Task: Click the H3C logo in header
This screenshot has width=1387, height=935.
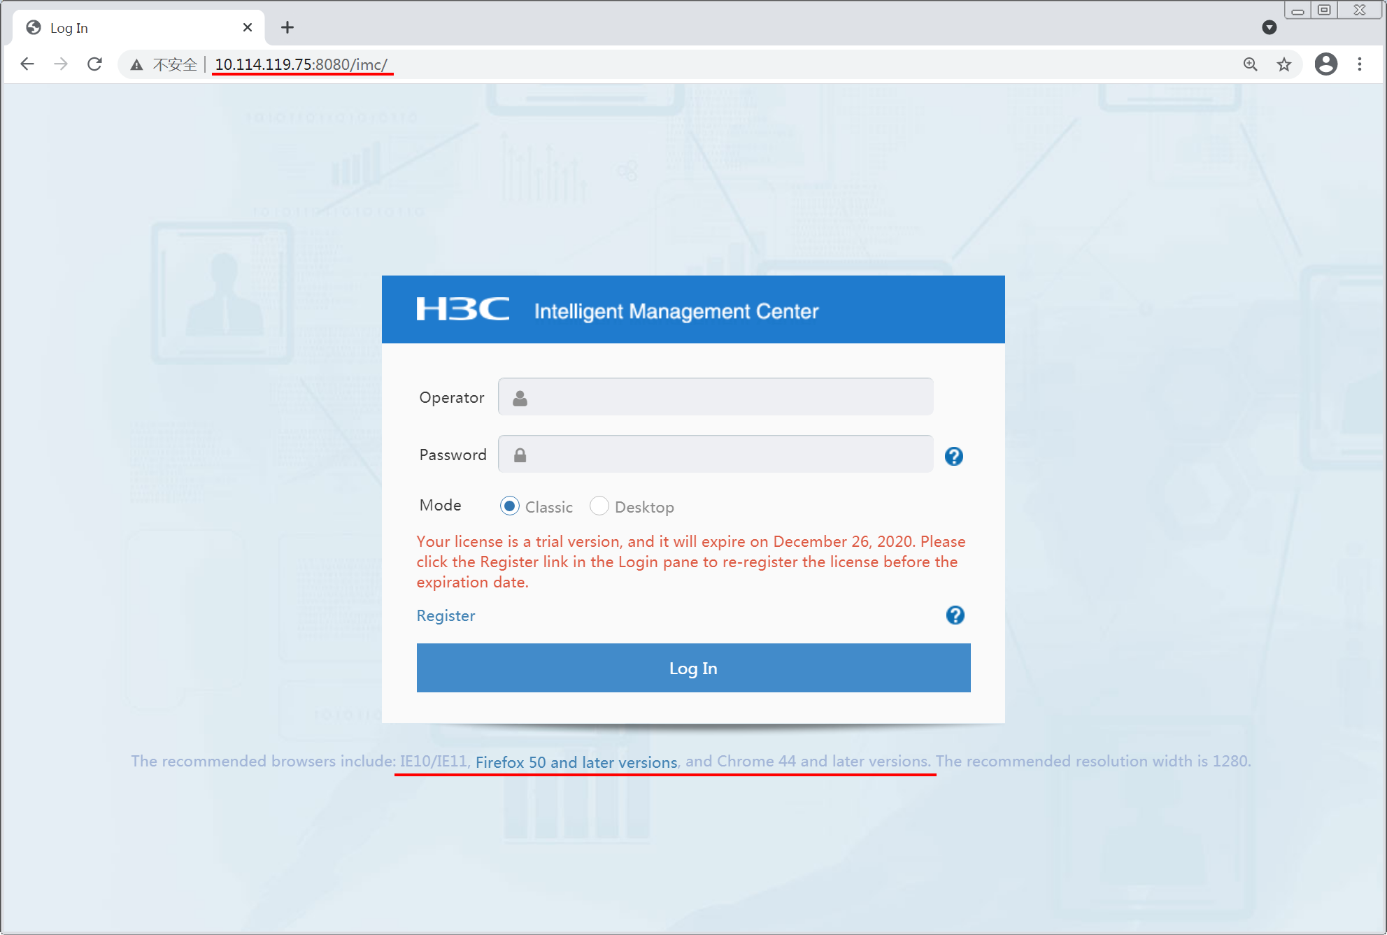Action: pyautogui.click(x=462, y=309)
